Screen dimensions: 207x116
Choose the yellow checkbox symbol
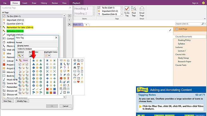pos(23,64)
